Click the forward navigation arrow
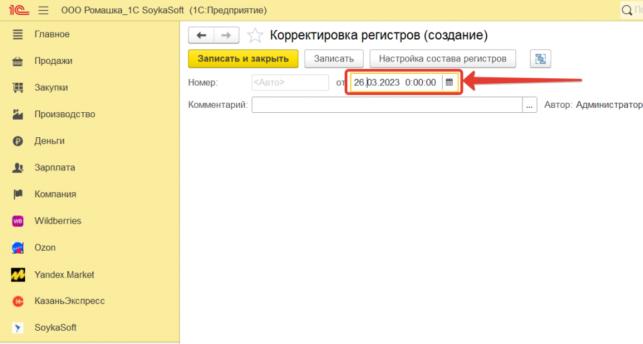The height and width of the screenshot is (344, 643). (226, 35)
